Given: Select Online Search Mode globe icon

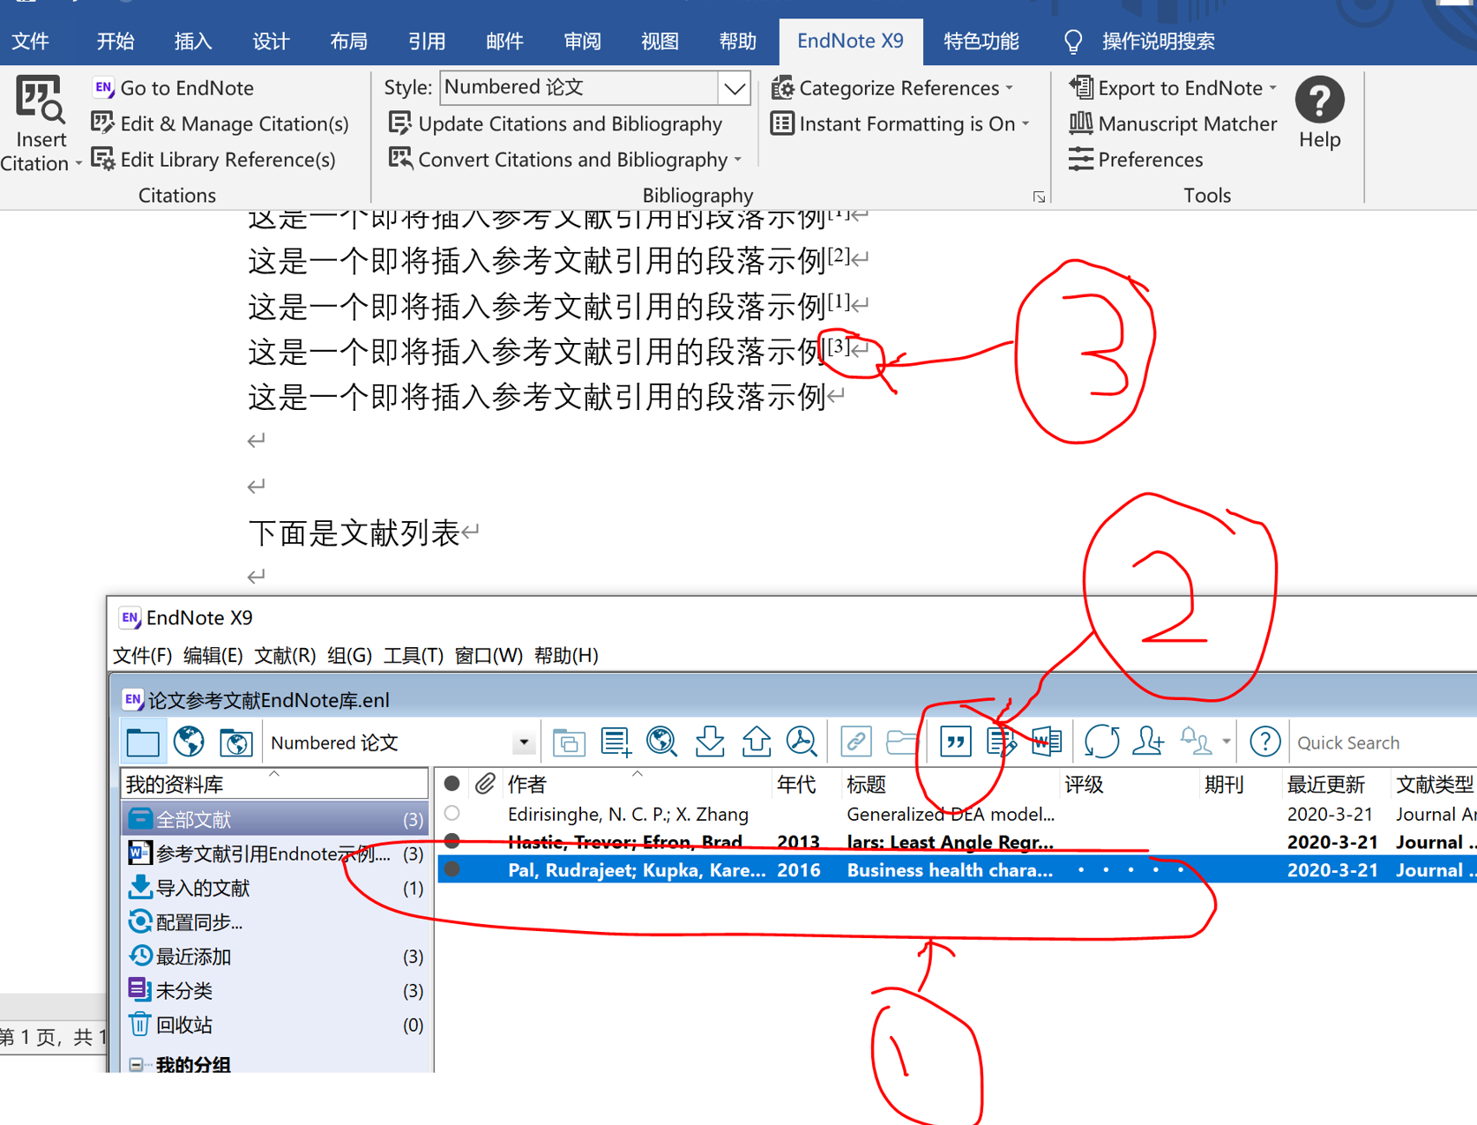Looking at the screenshot, I should click(189, 742).
